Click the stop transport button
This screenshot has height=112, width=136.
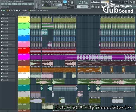(x=50, y=5)
